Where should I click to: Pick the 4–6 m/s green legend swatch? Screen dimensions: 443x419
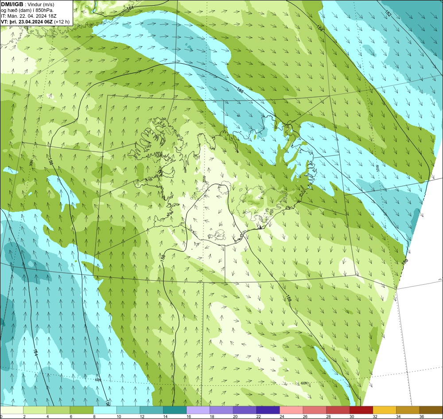[58, 410]
